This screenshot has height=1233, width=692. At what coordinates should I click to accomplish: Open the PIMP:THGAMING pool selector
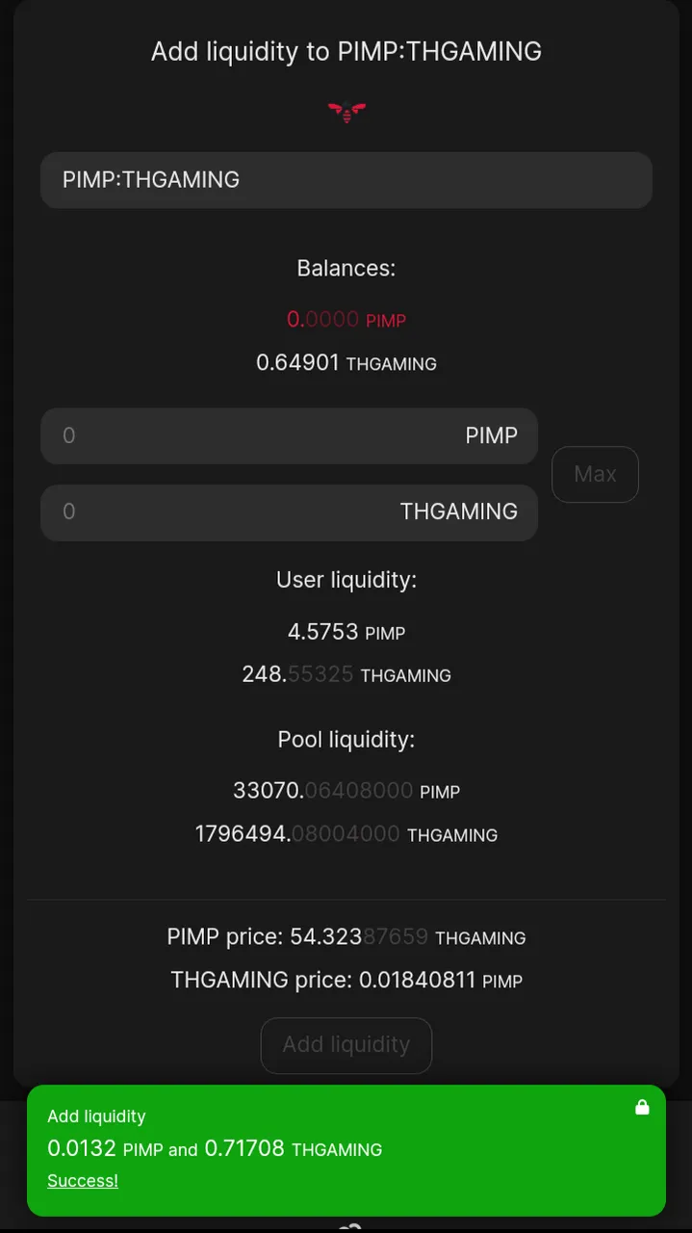pos(346,180)
